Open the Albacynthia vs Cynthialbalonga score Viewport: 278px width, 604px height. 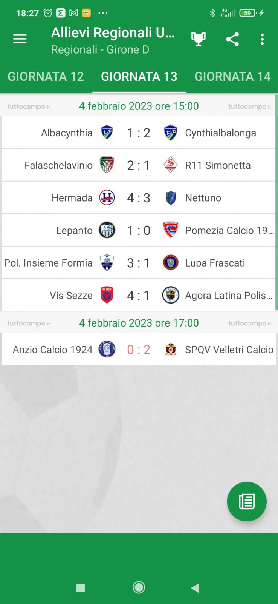(139, 133)
